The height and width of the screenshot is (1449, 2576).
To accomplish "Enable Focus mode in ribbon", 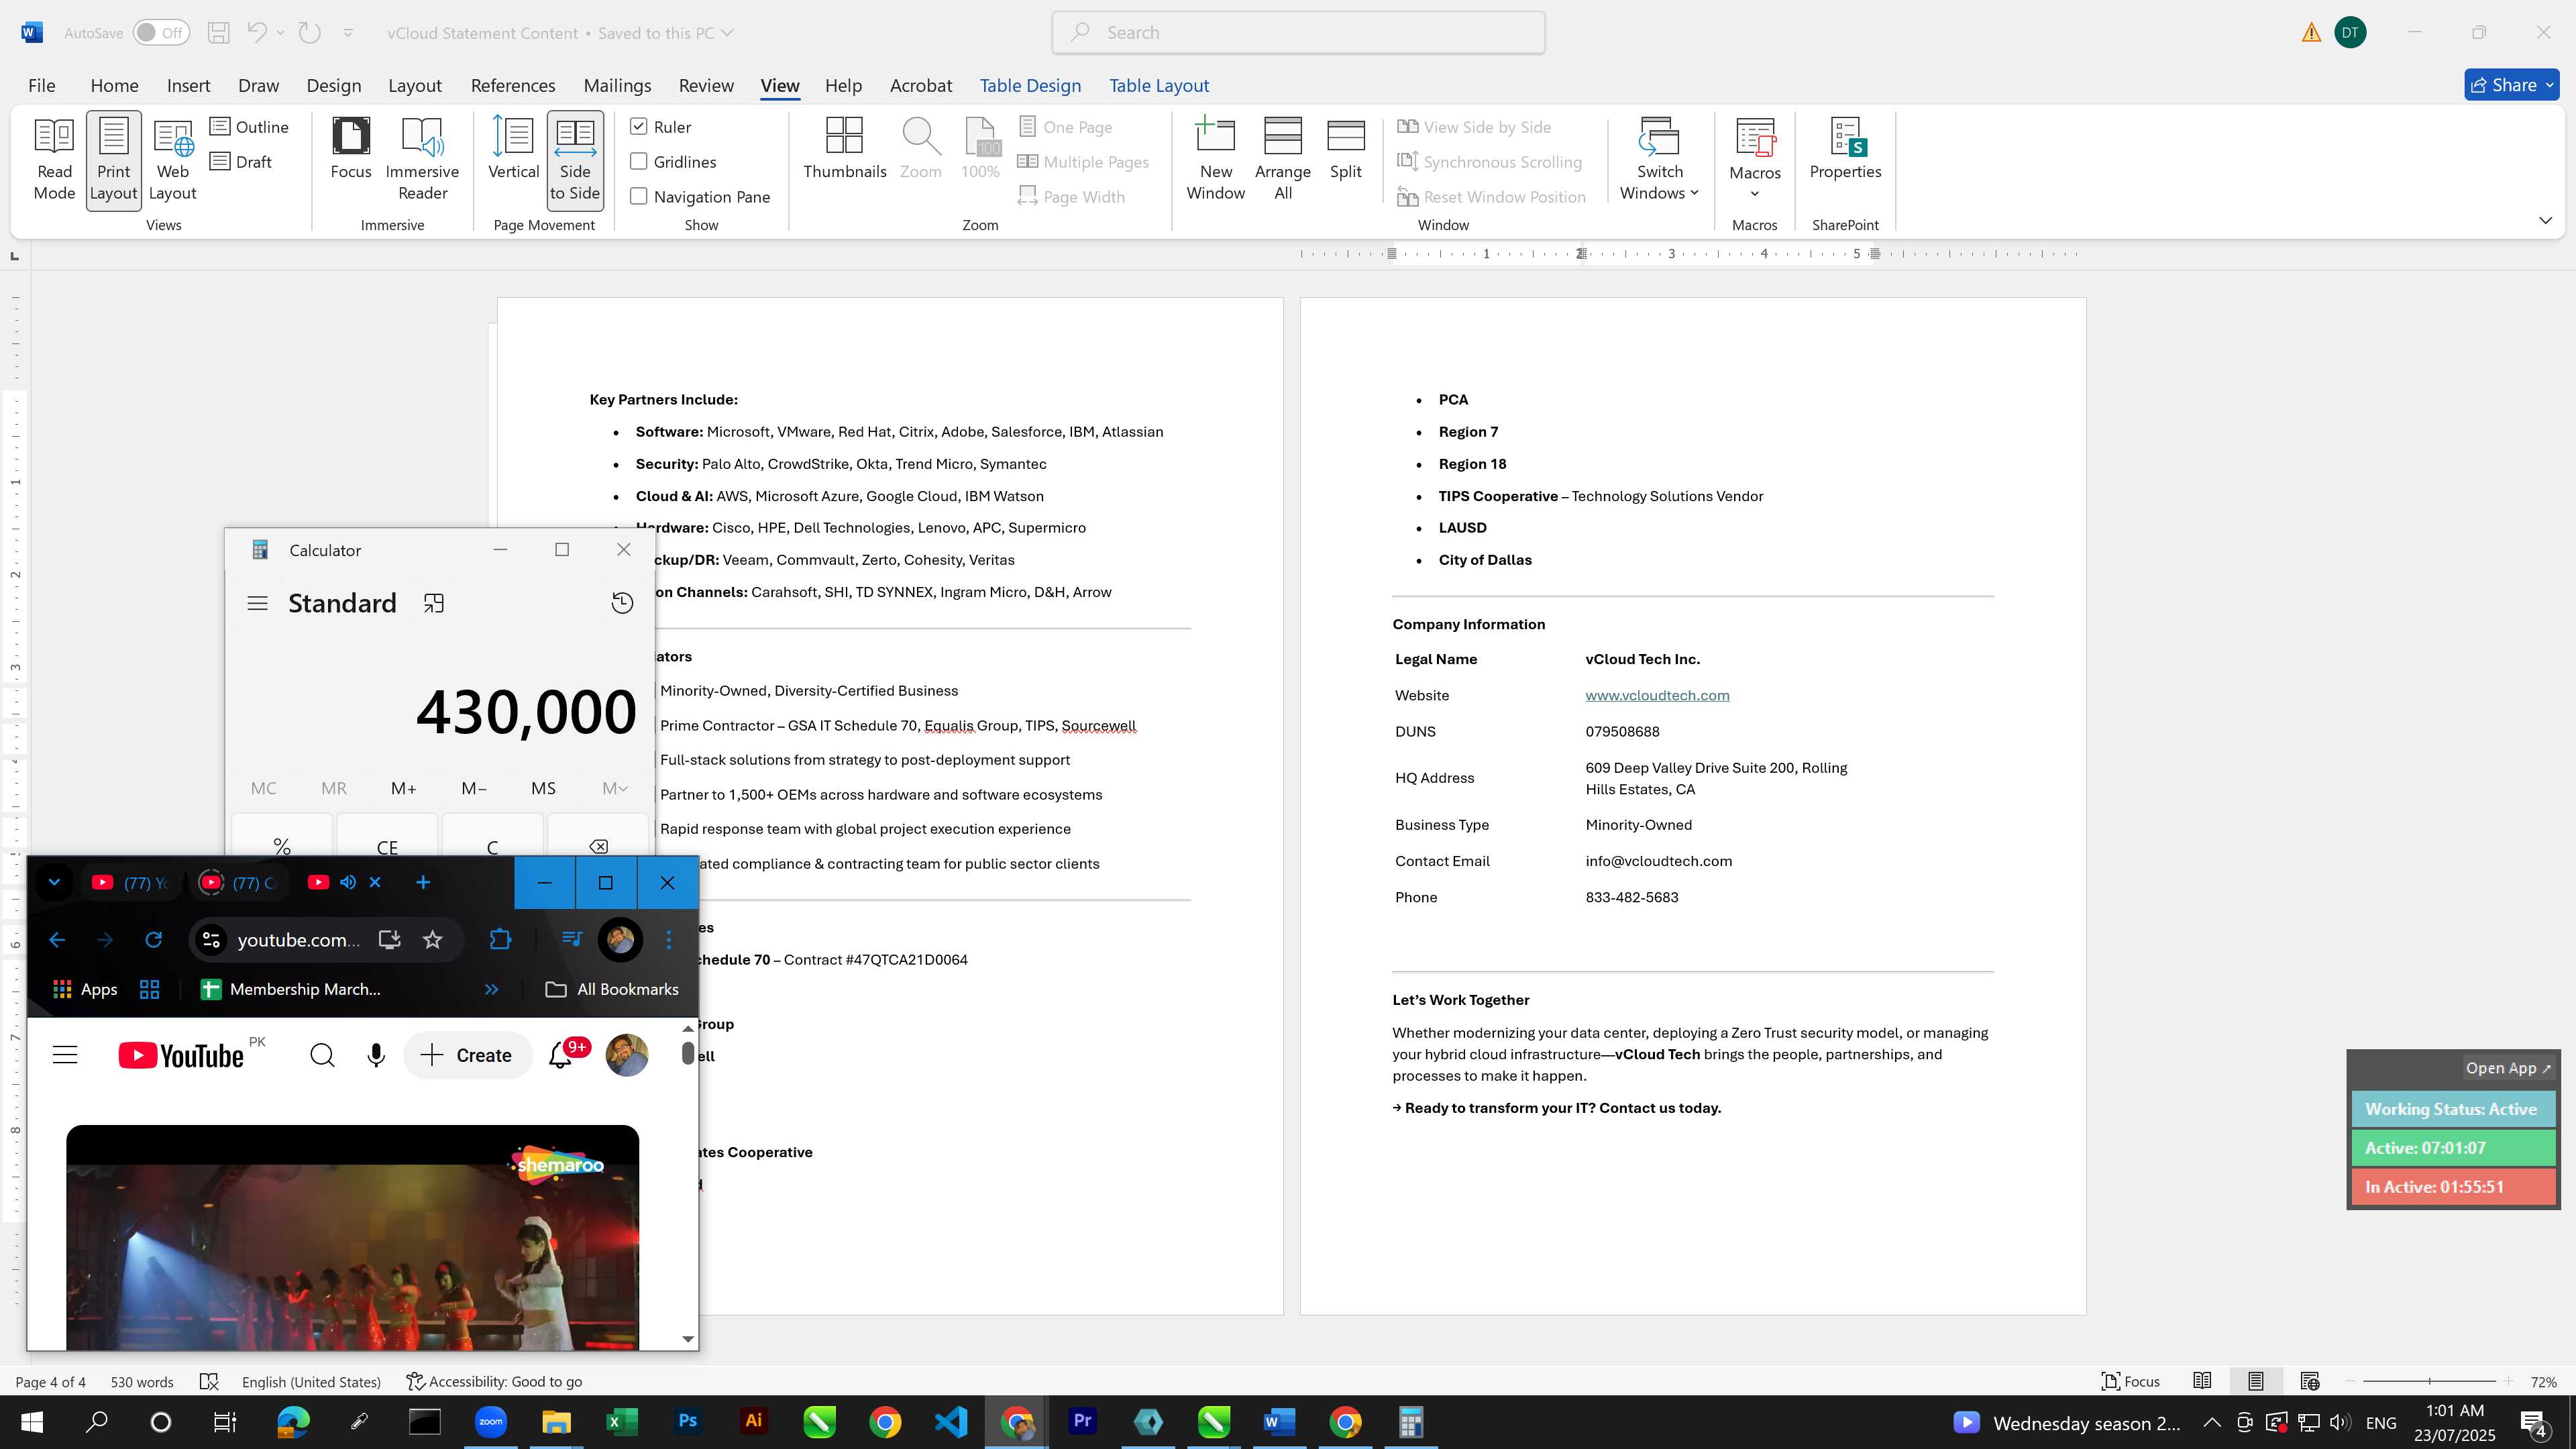I will [x=351, y=150].
